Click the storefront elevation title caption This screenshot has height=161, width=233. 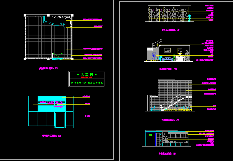[x=51, y=135]
